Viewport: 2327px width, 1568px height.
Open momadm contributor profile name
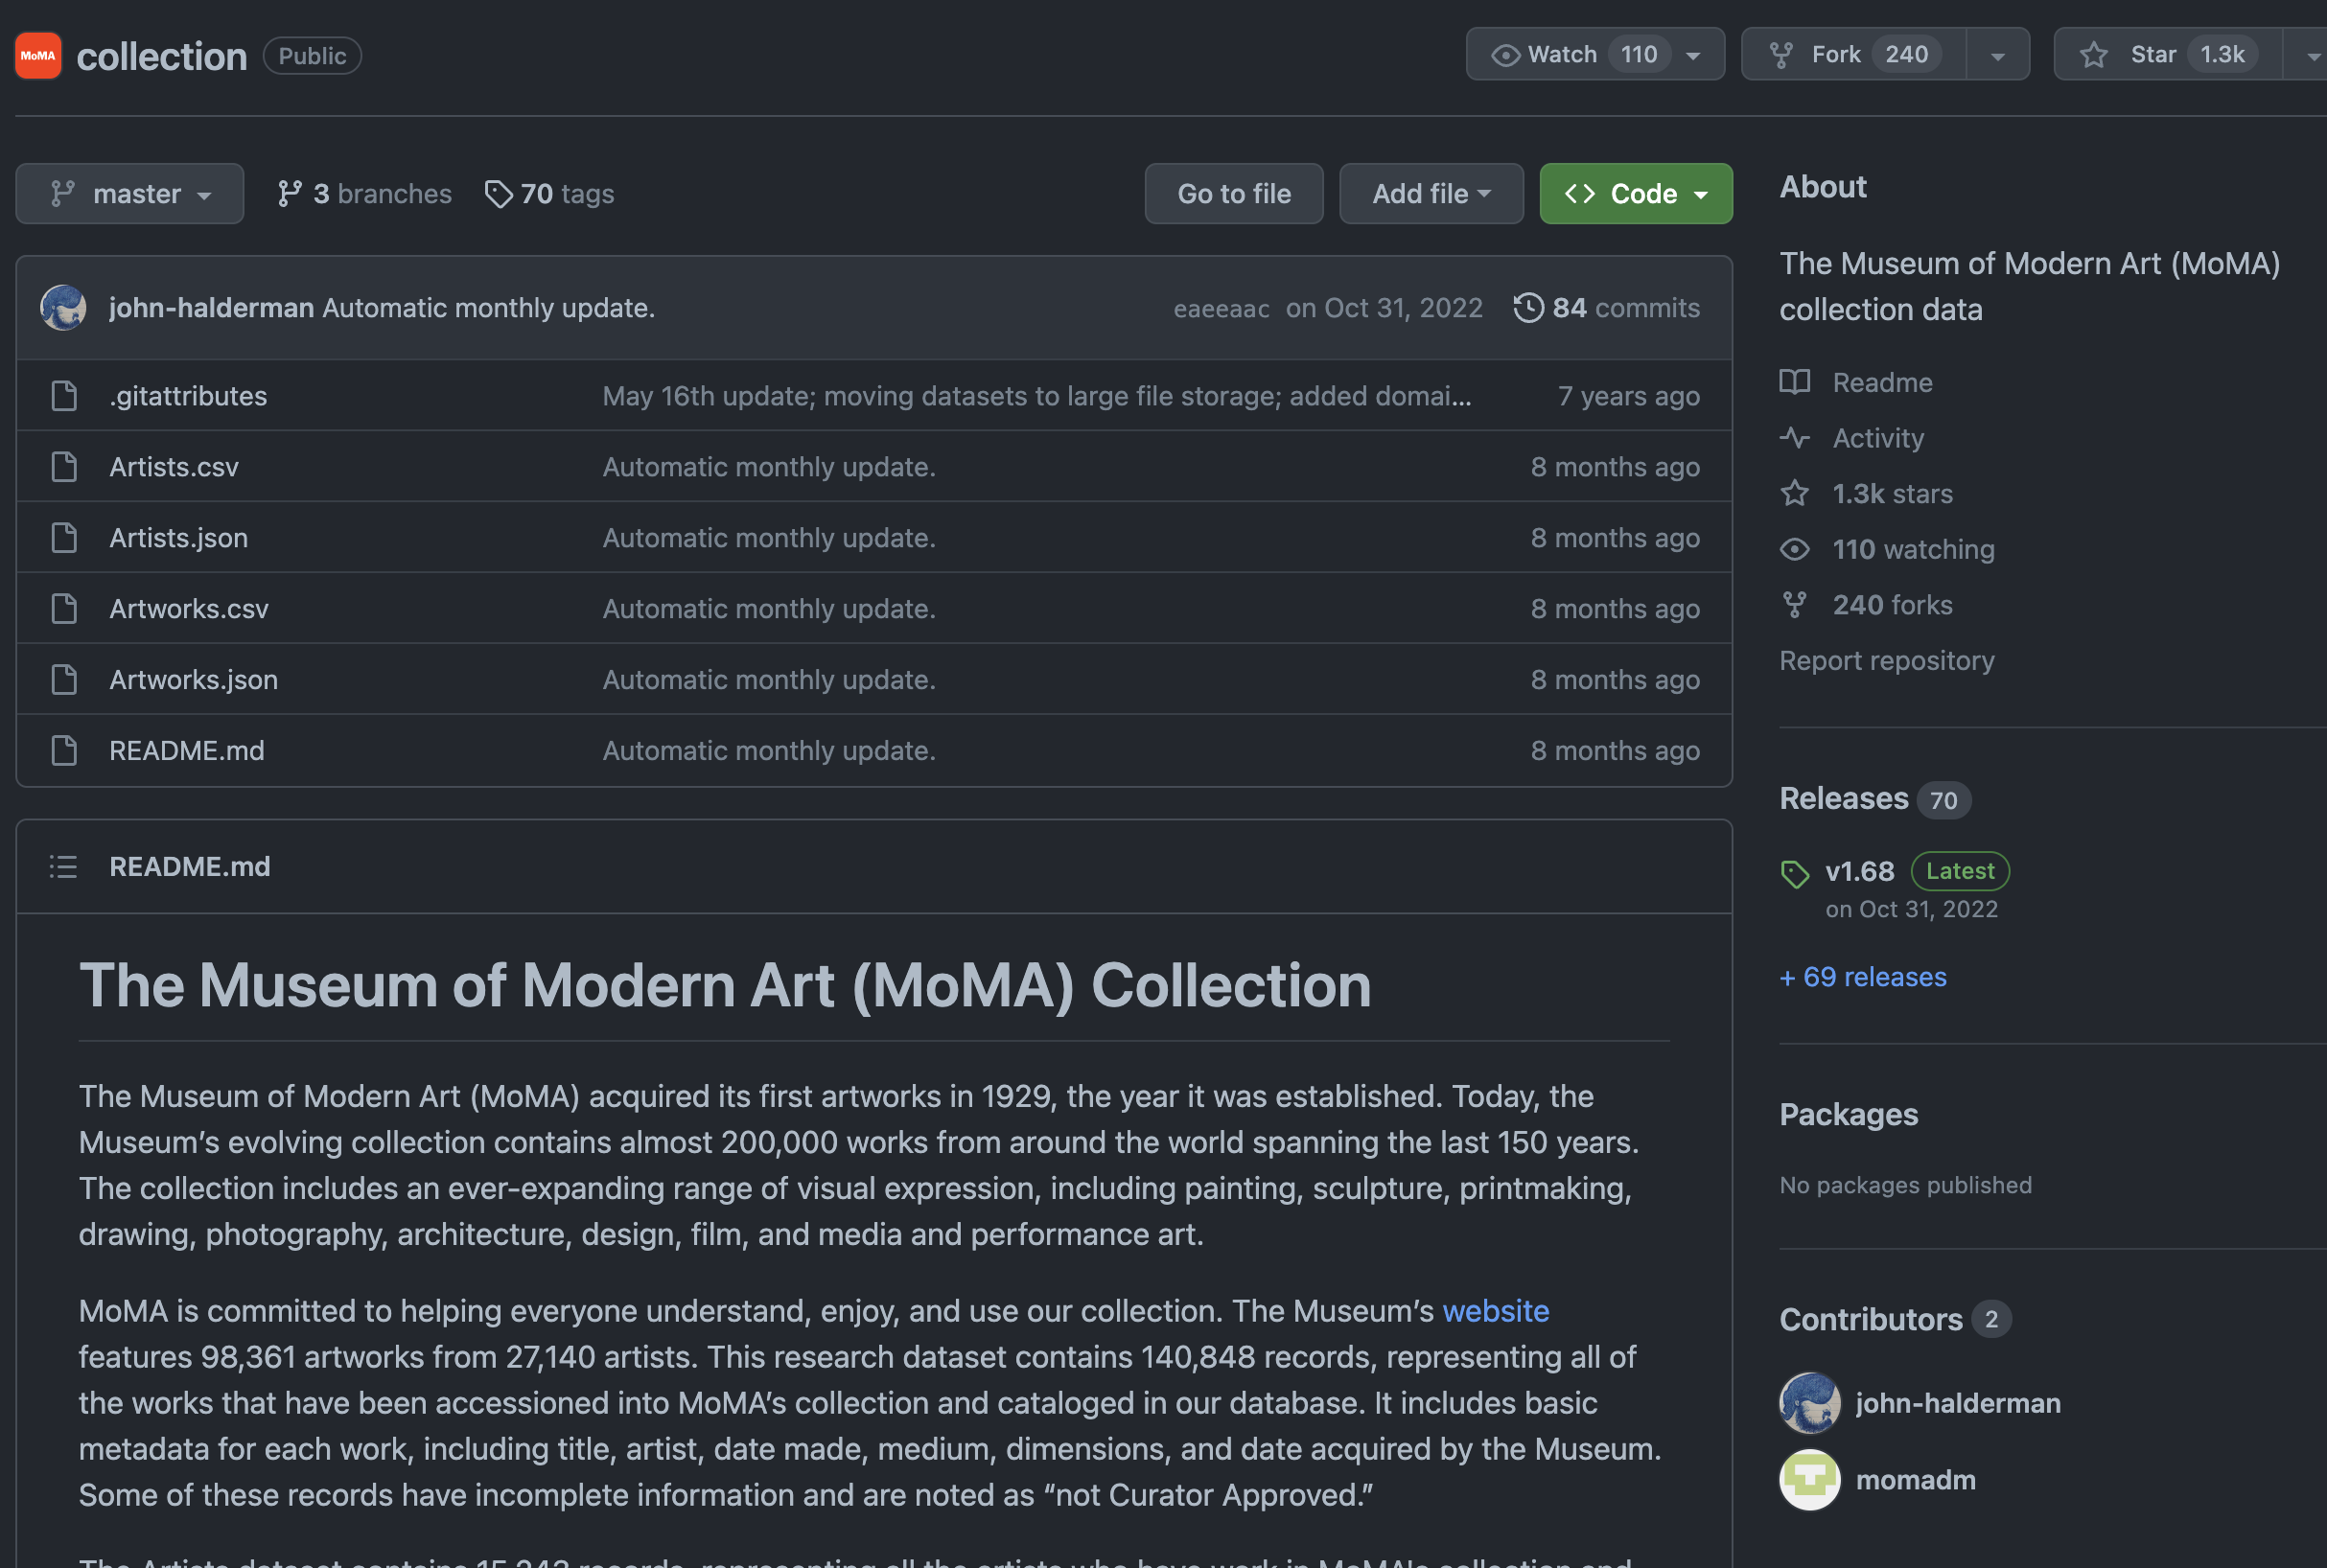tap(1916, 1480)
